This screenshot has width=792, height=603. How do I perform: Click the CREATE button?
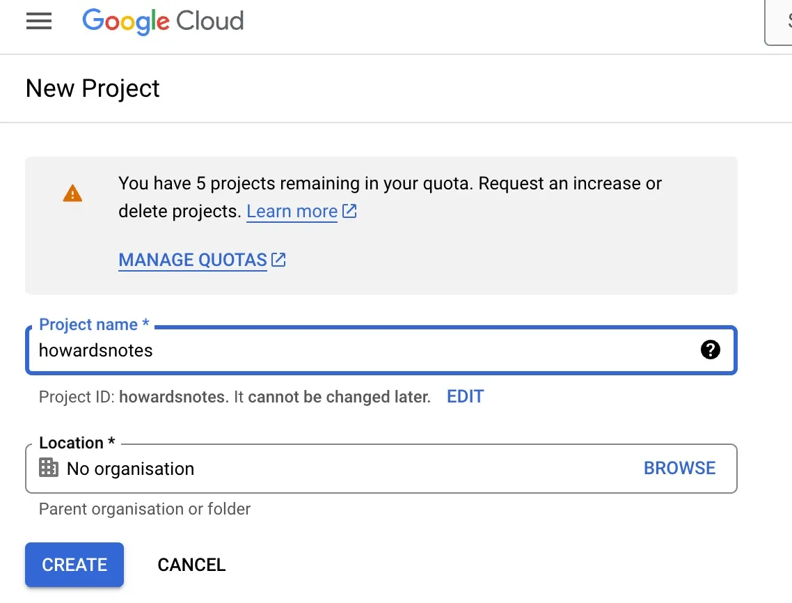coord(74,565)
